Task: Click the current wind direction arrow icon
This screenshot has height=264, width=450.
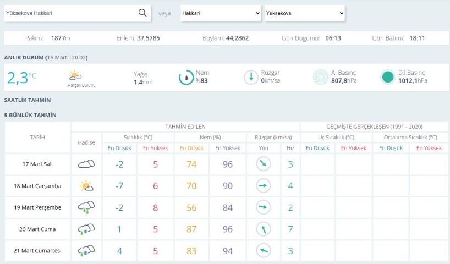Action: click(251, 78)
